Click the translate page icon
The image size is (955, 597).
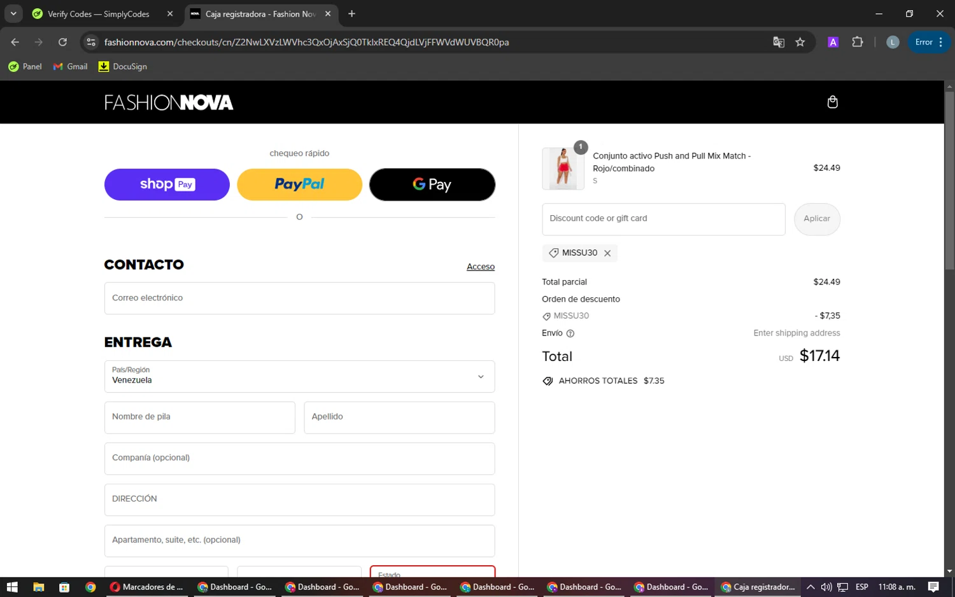click(779, 42)
